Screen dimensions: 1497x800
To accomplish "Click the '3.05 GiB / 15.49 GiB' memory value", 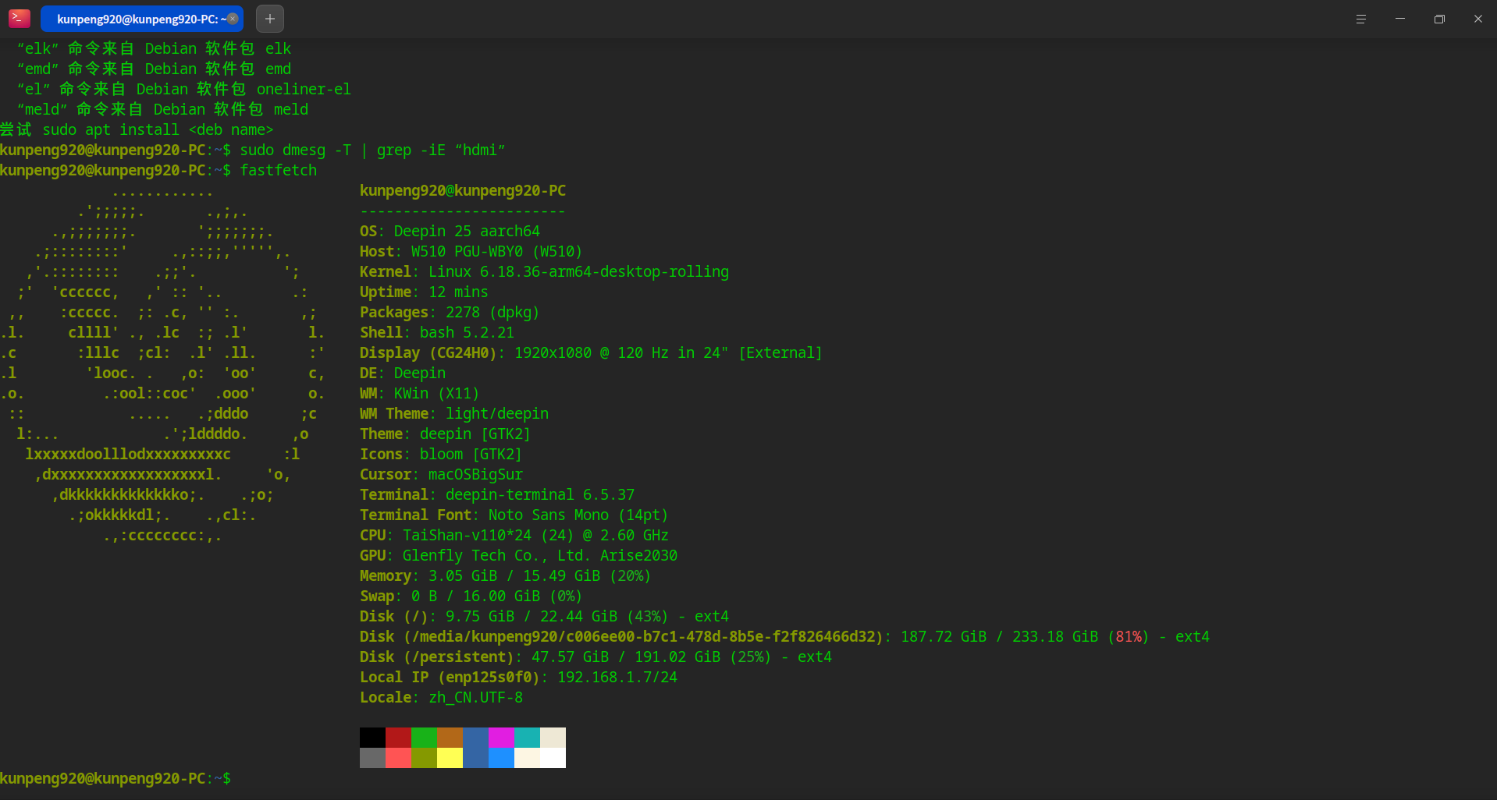I will [514, 575].
